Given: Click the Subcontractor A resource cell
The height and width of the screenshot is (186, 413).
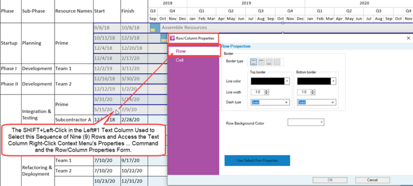Looking at the screenshot, I should pyautogui.click(x=74, y=120).
